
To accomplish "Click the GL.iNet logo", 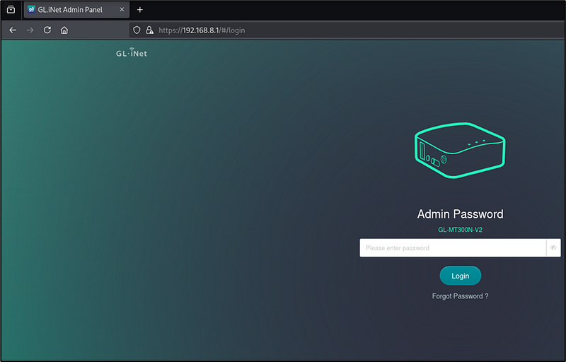I will coord(132,52).
